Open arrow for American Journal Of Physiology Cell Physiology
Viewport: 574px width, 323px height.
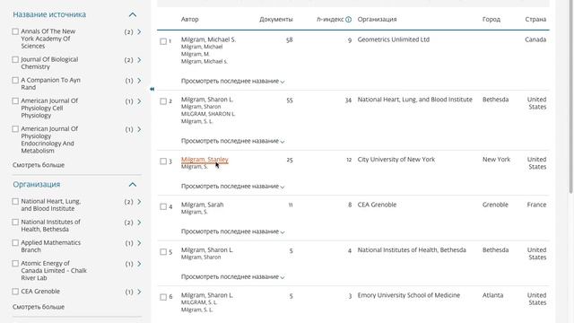tap(139, 101)
